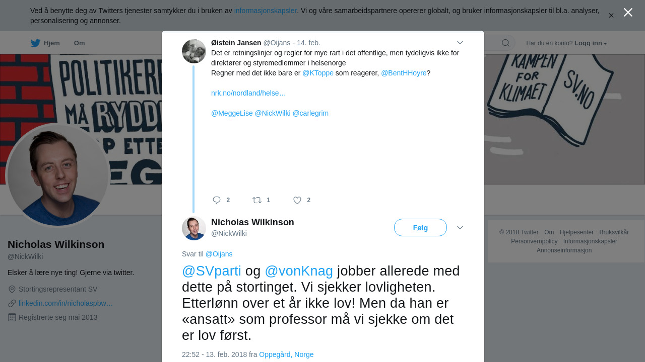Click the search magnifier icon
Viewport: 645px width, 362px height.
(505, 43)
